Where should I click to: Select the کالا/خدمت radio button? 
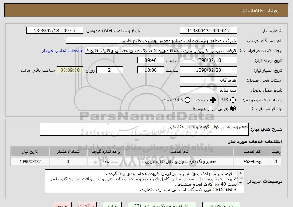pos(188,100)
